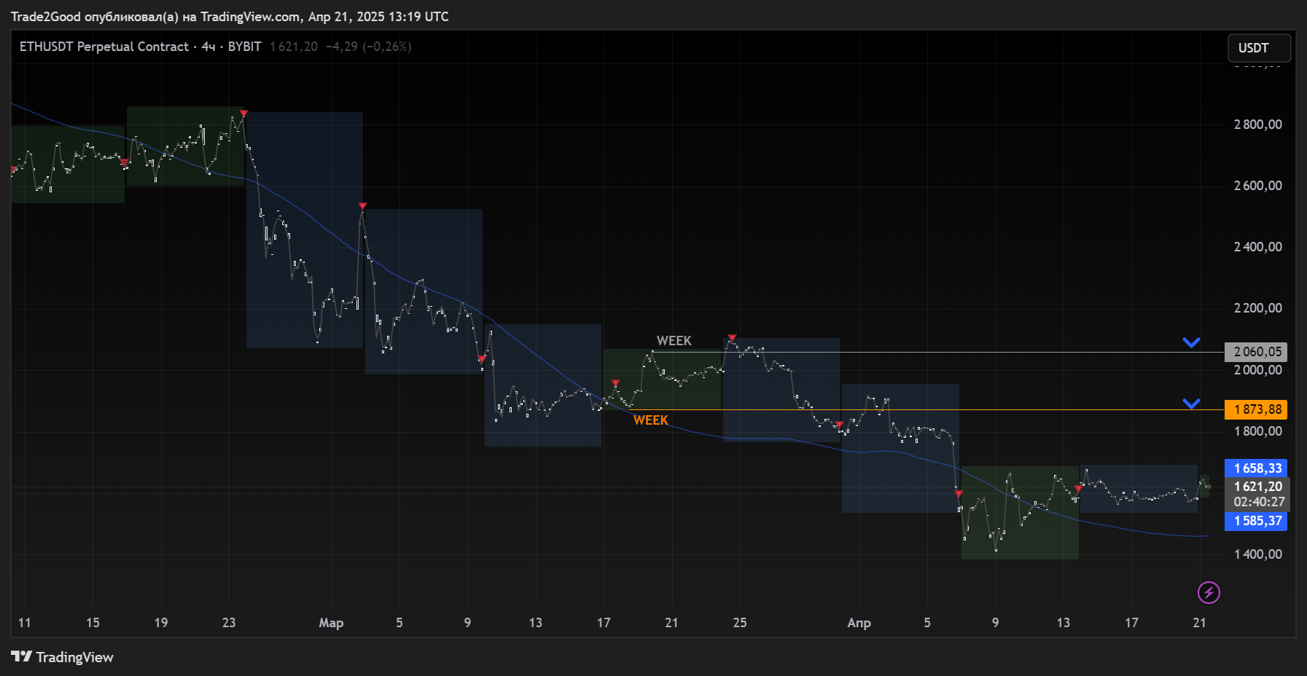
Task: Click the blue 1 658,33 price label
Action: tap(1257, 468)
